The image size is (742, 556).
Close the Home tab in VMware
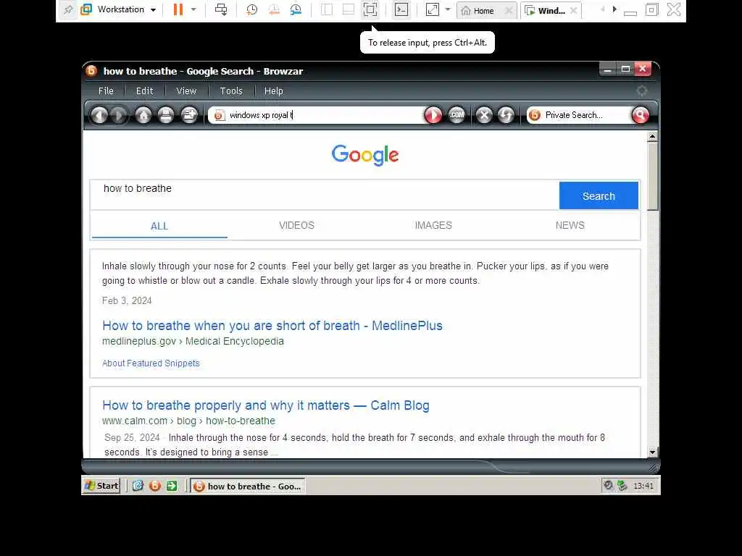509,10
